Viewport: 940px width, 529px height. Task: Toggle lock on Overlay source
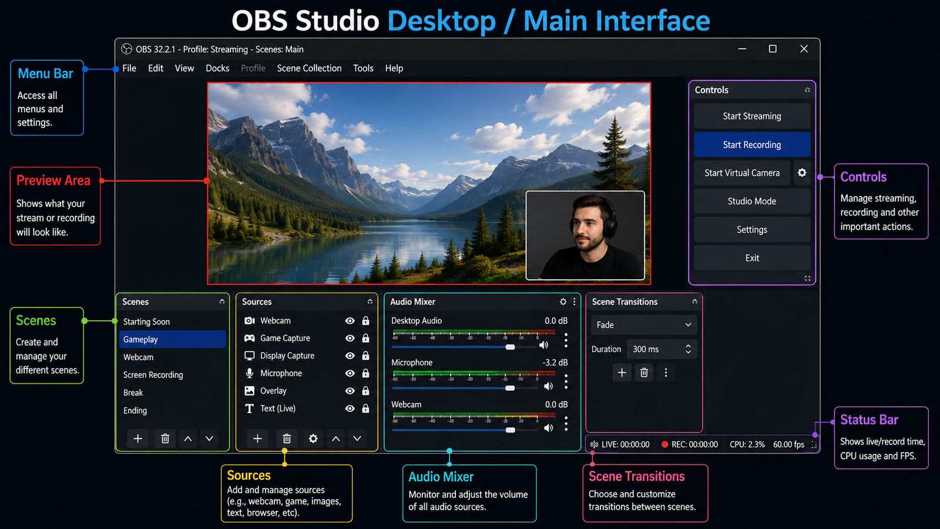pyautogui.click(x=365, y=391)
